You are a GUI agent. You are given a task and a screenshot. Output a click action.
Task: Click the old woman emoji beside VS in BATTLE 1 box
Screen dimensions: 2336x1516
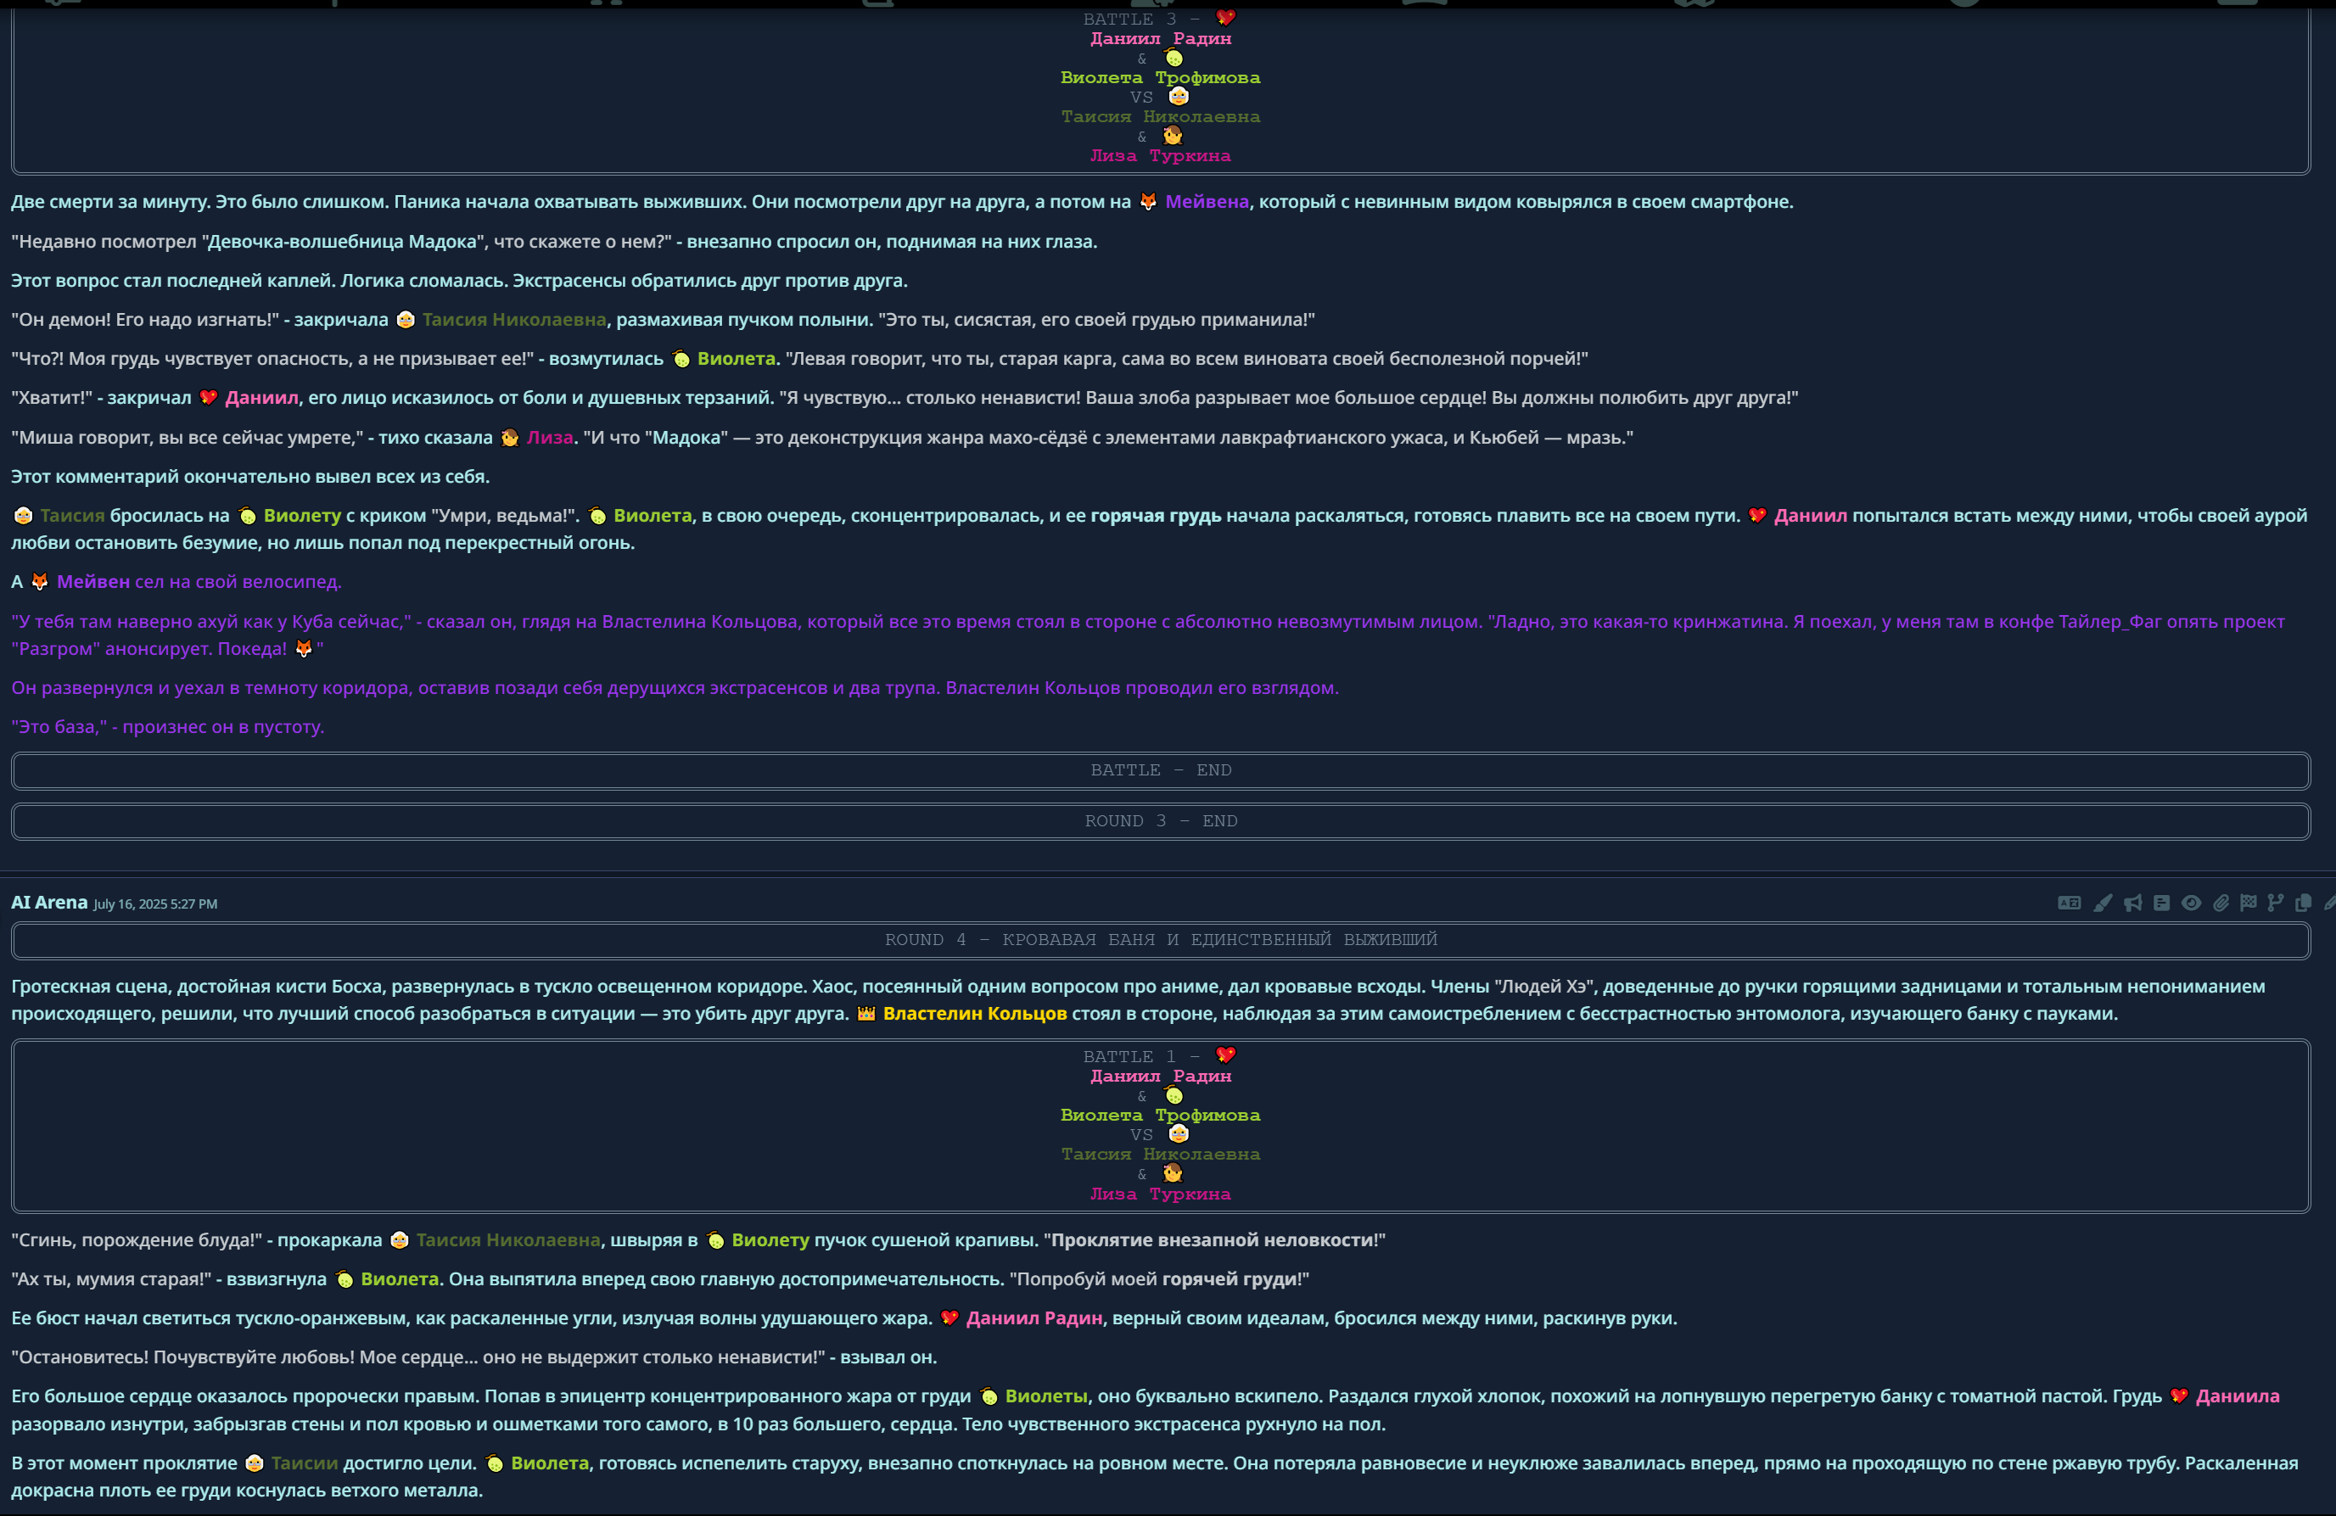pyautogui.click(x=1179, y=1133)
